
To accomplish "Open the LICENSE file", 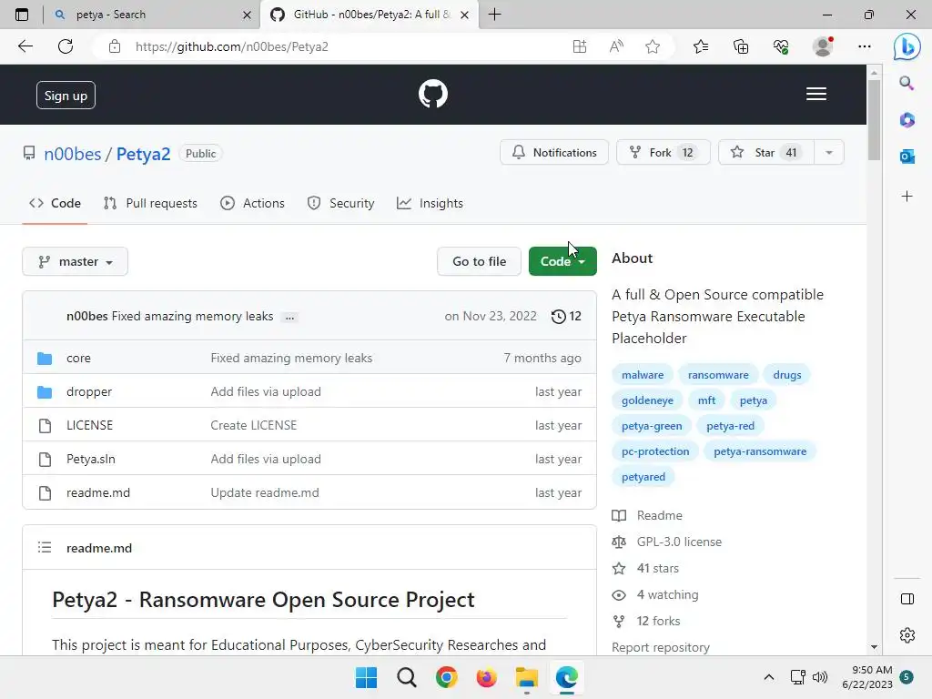I will (x=90, y=426).
